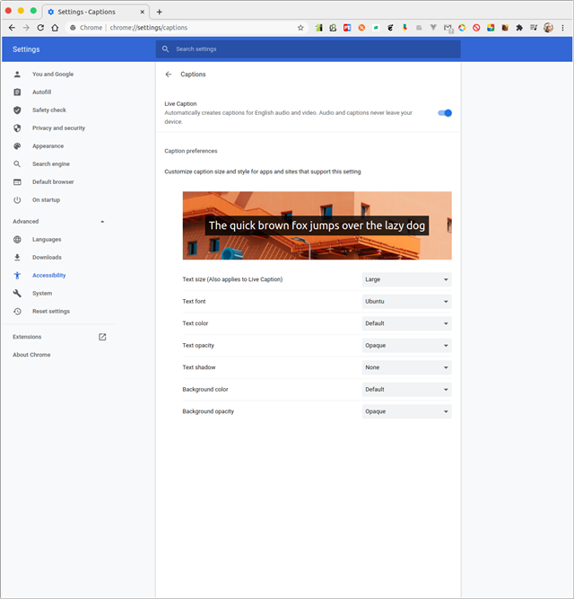This screenshot has width=574, height=599.
Task: Close the Settings - Captions tab
Action: click(143, 12)
